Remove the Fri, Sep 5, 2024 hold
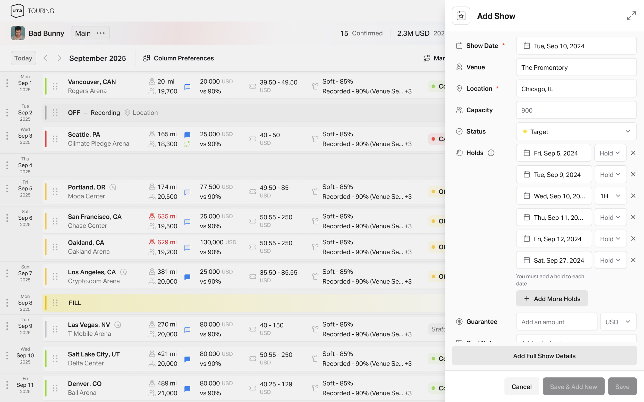The width and height of the screenshot is (644, 402). pyautogui.click(x=633, y=153)
